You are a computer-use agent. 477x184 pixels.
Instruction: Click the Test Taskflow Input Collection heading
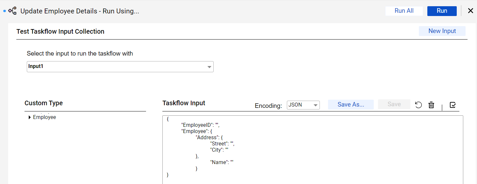[60, 31]
